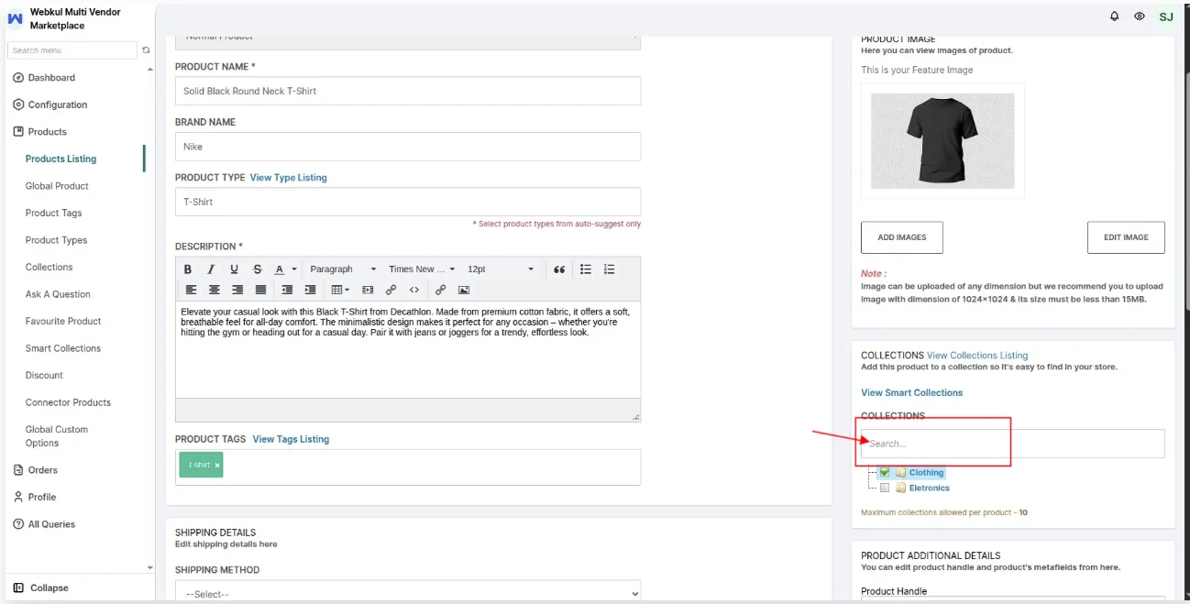
Task: Go to Products Listing
Action: [x=61, y=159]
